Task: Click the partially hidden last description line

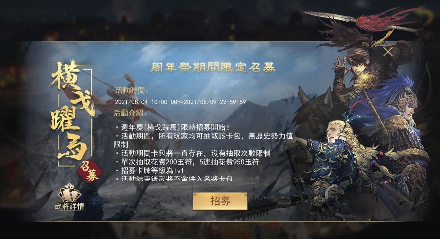Action: pos(174,178)
